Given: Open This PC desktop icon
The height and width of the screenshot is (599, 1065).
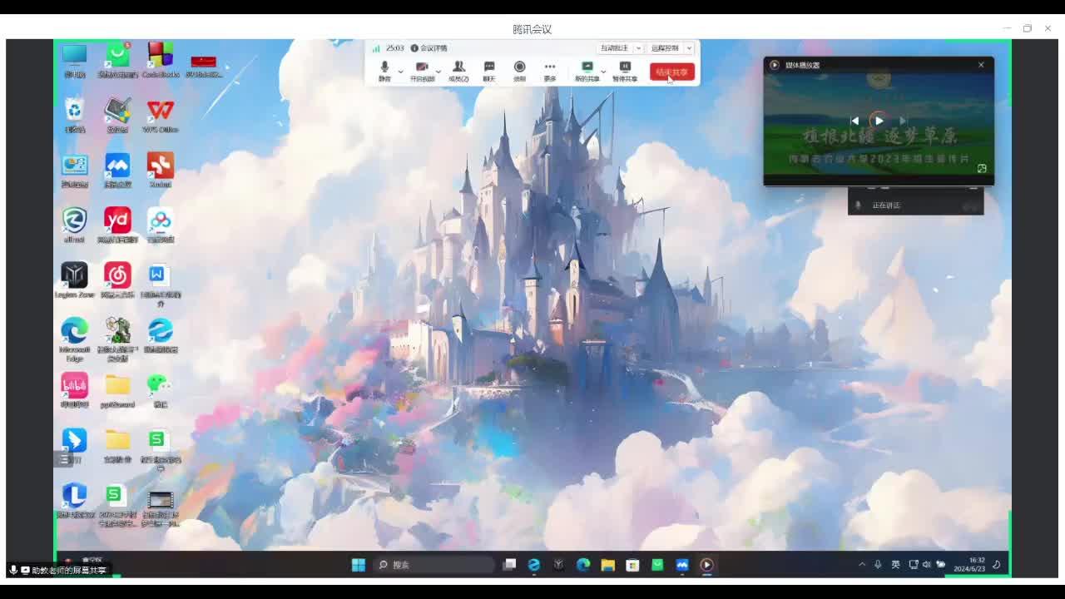Looking at the screenshot, I should [x=75, y=60].
